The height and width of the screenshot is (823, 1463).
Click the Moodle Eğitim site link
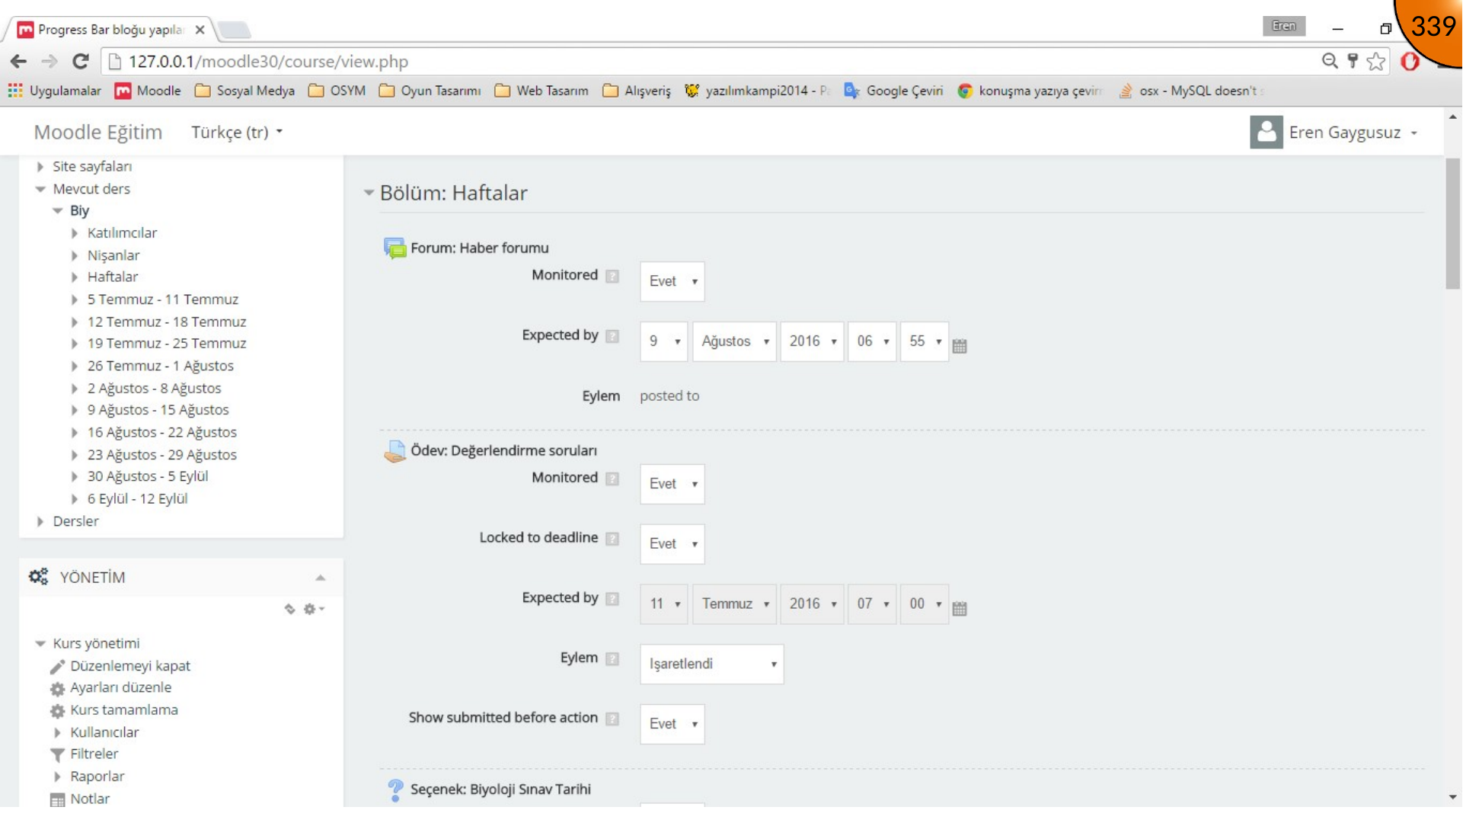pos(98,132)
